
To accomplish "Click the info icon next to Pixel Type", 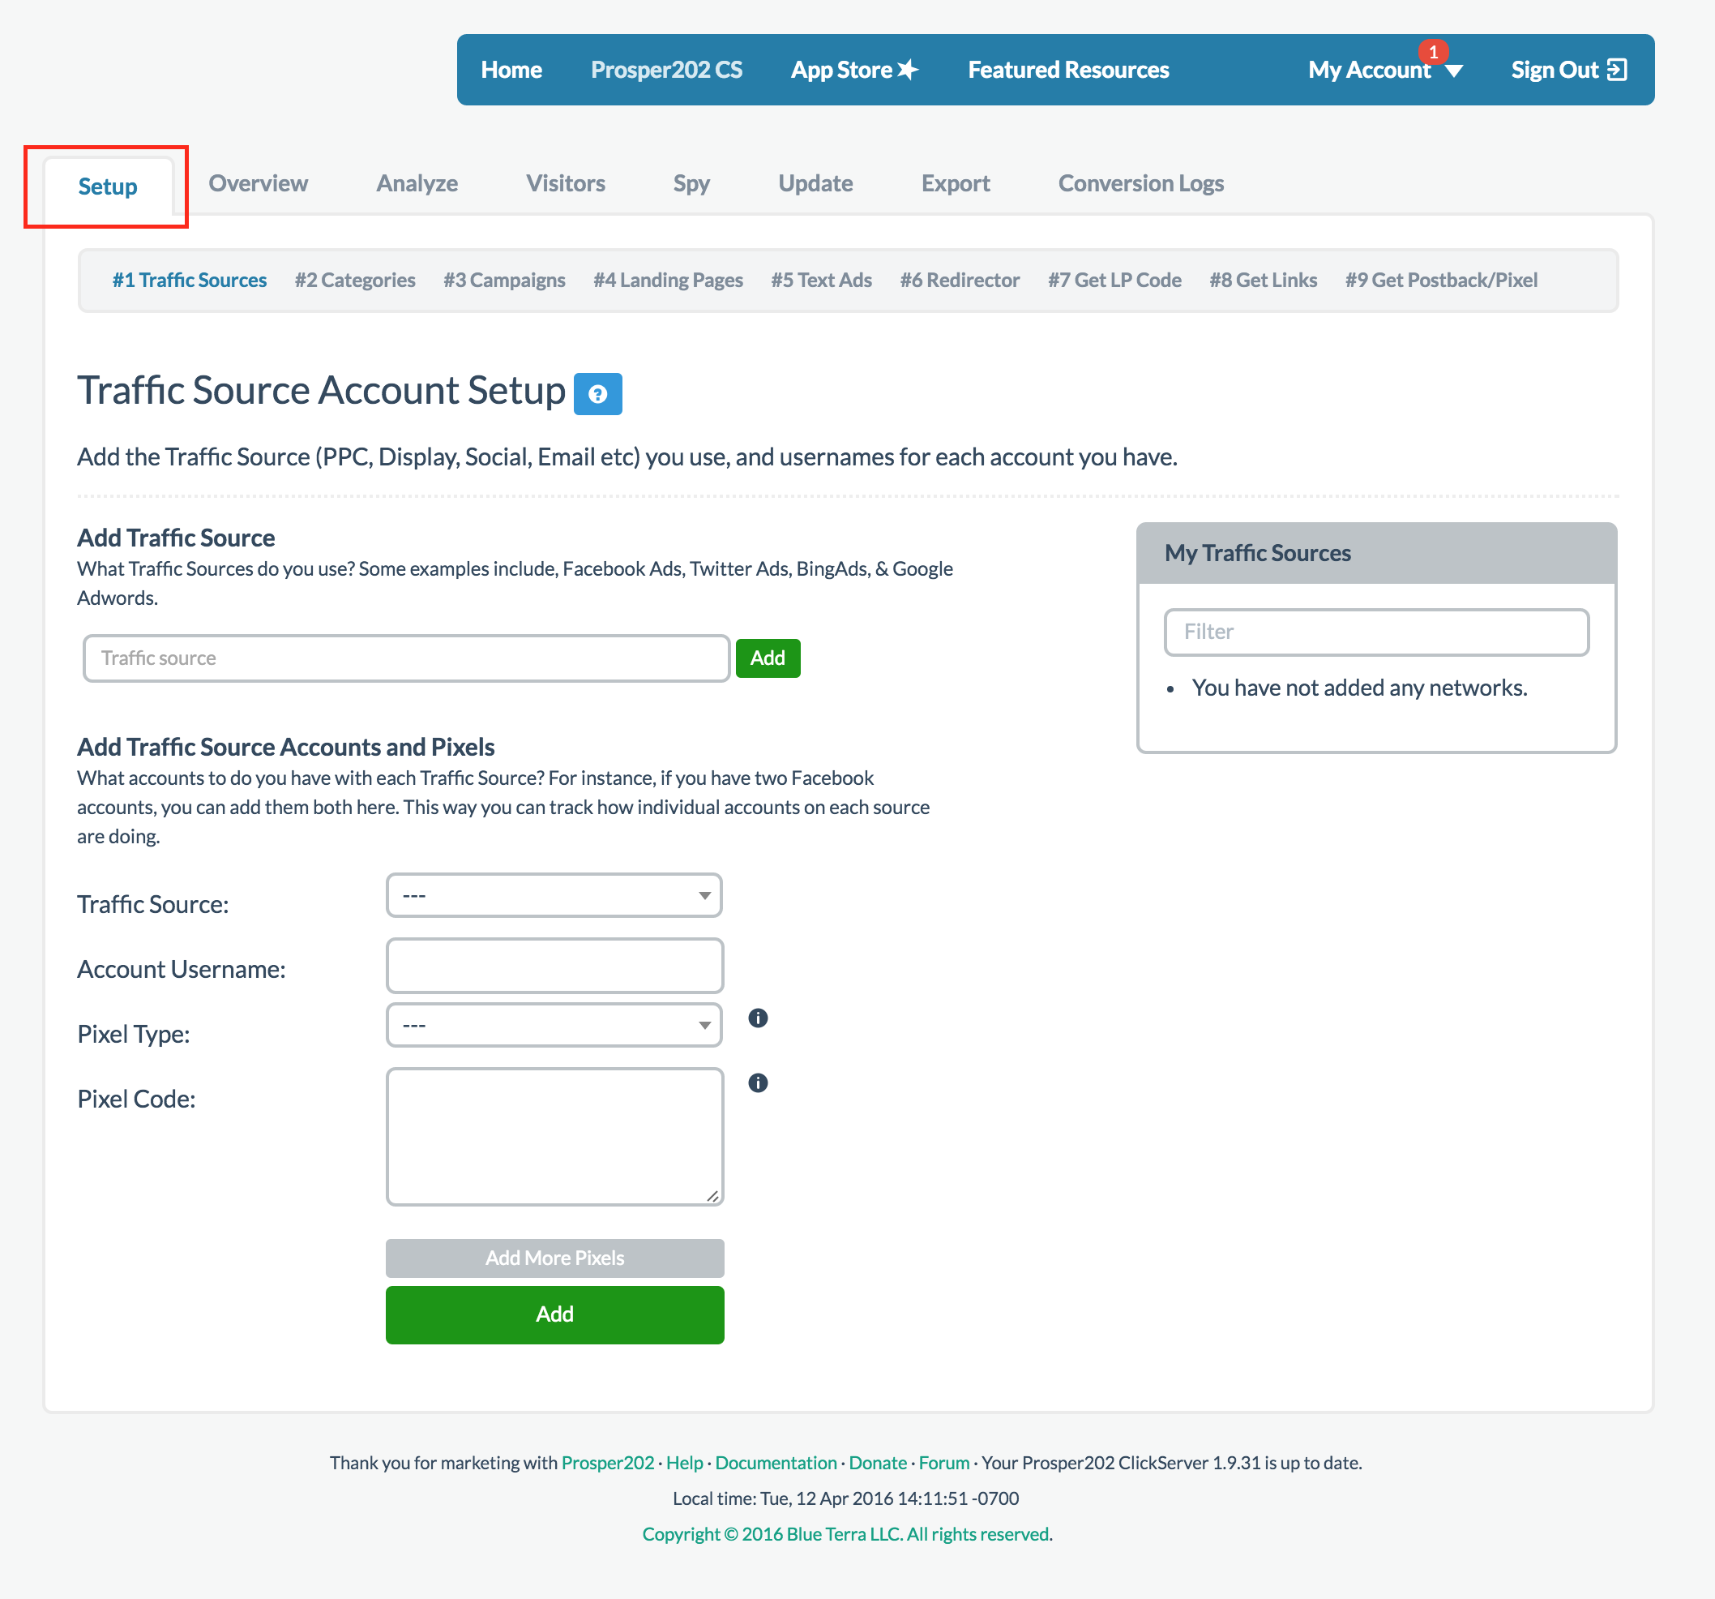I will [x=758, y=1018].
